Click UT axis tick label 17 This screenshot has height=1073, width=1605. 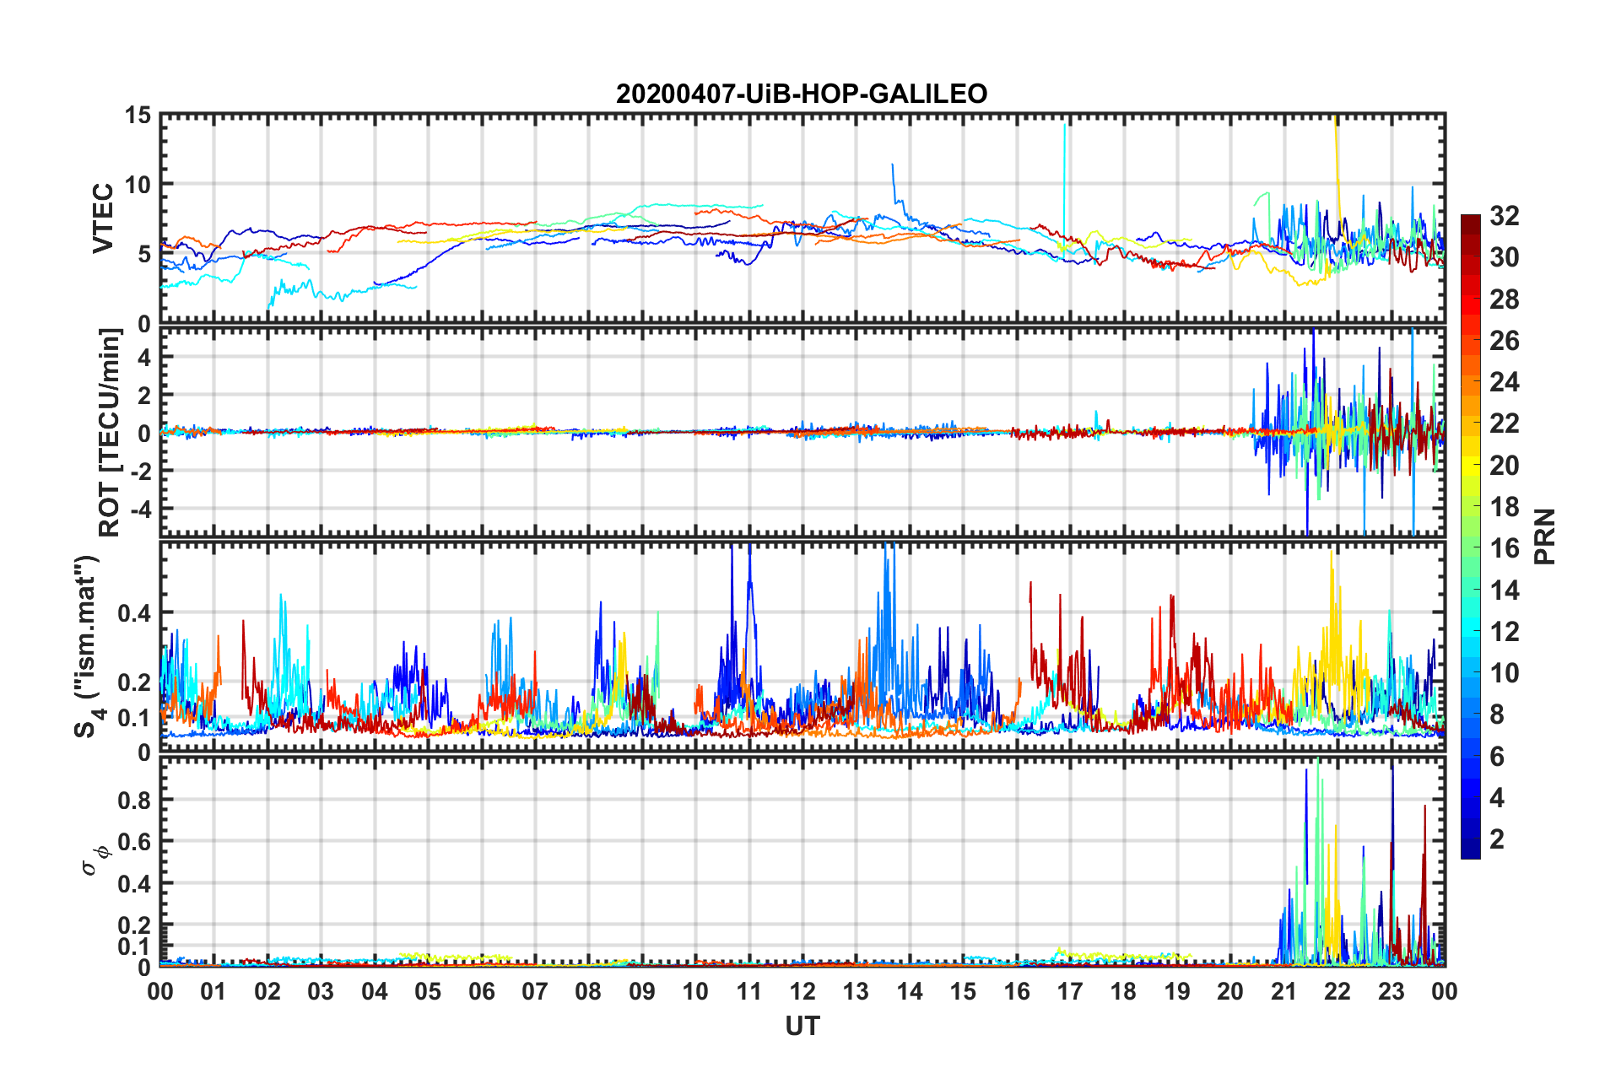pyautogui.click(x=1070, y=991)
